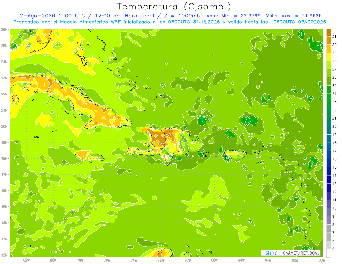Click the '68W' longitude label
This screenshot has width=342, height=264.
pyautogui.click(x=214, y=260)
